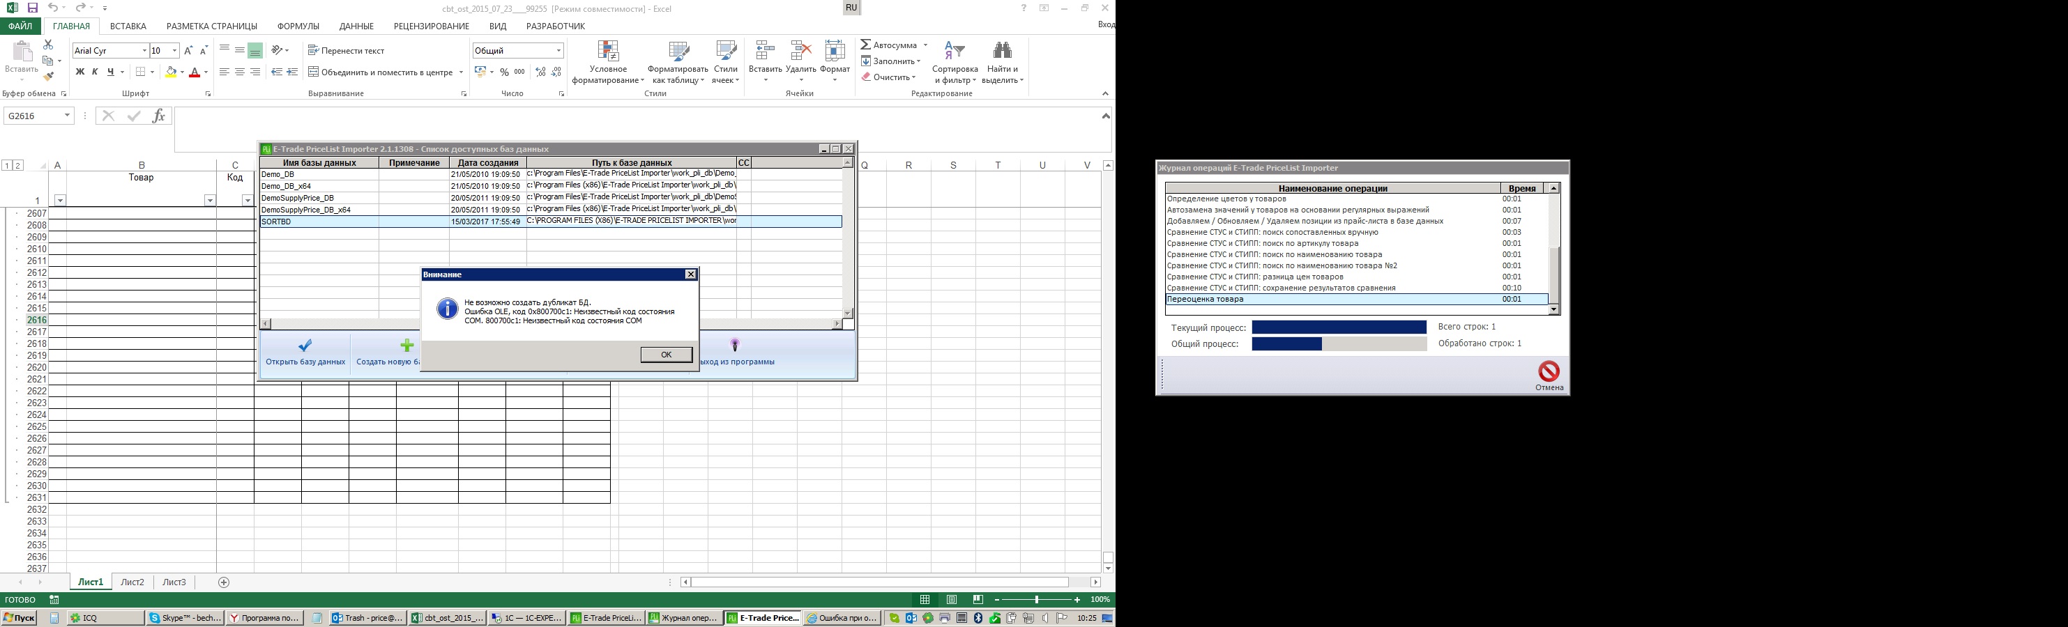This screenshot has width=2068, height=627.
Task: Align text to the right
Action: click(255, 72)
